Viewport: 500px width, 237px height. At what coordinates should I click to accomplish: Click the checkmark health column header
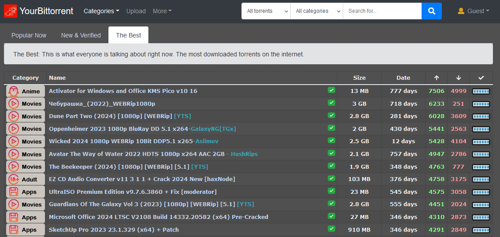[x=481, y=78]
